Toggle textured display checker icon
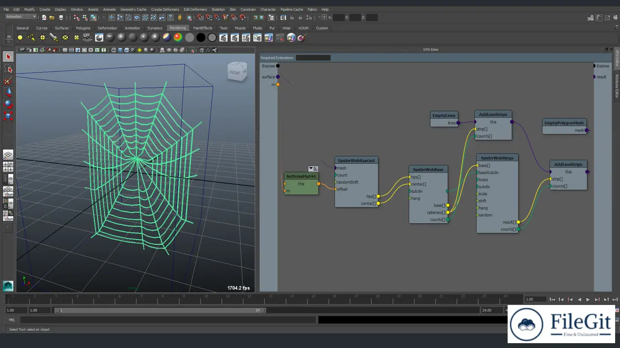Viewport: 620px width, 348px height. (133, 50)
